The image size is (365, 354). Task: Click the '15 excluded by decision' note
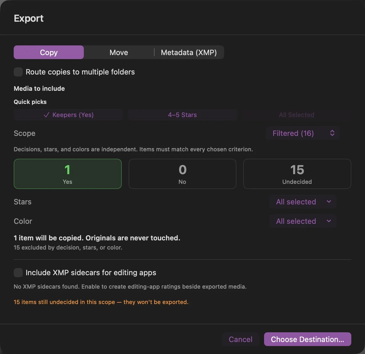pos(68,248)
